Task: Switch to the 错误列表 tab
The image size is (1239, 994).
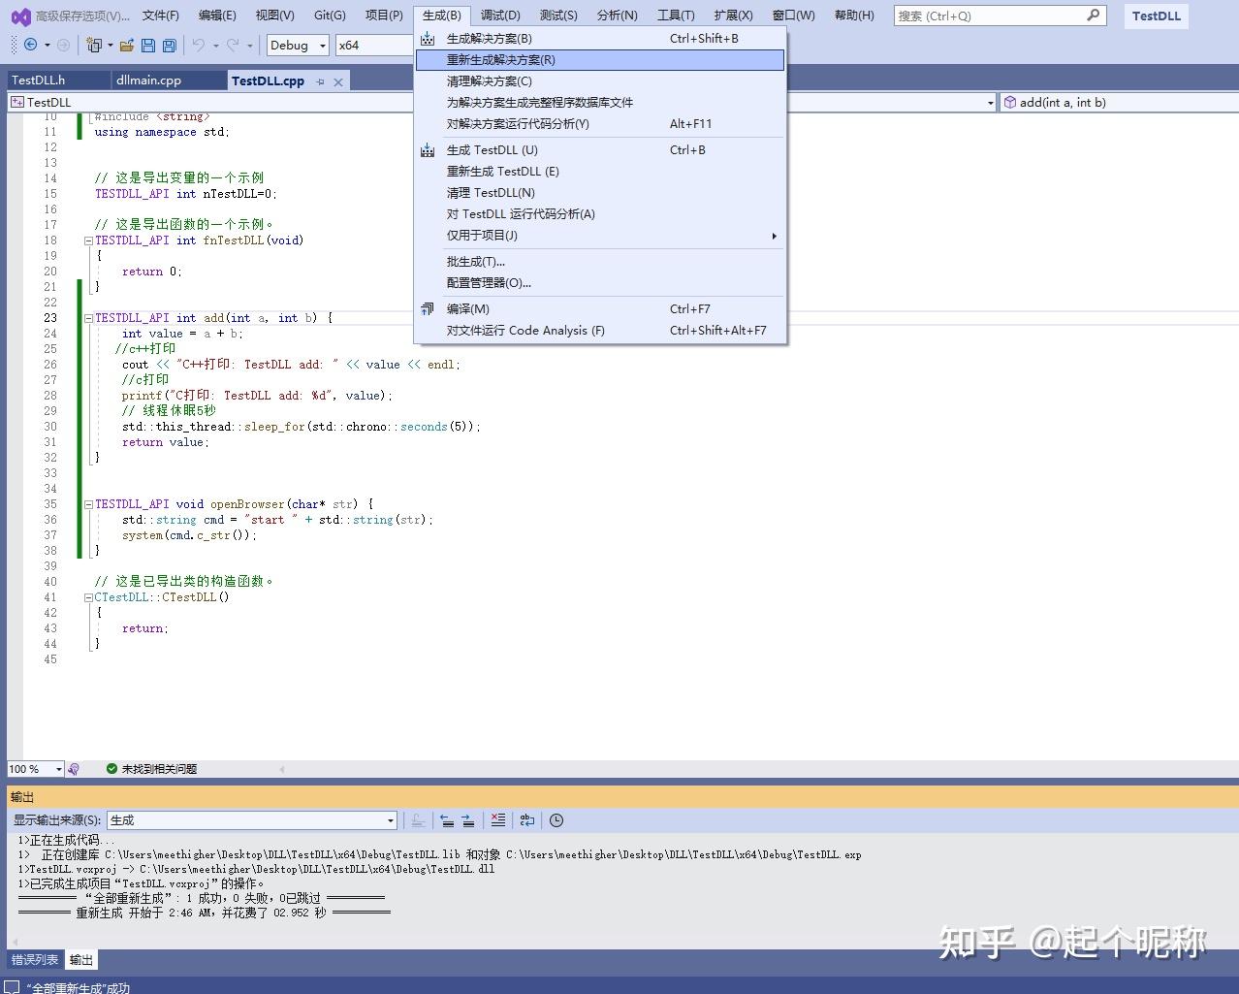Action: click(35, 960)
